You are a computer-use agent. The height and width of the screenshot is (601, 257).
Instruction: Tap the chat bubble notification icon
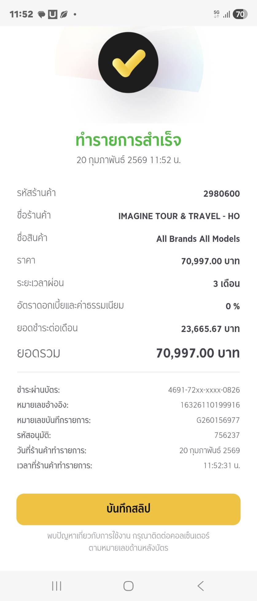click(41, 14)
